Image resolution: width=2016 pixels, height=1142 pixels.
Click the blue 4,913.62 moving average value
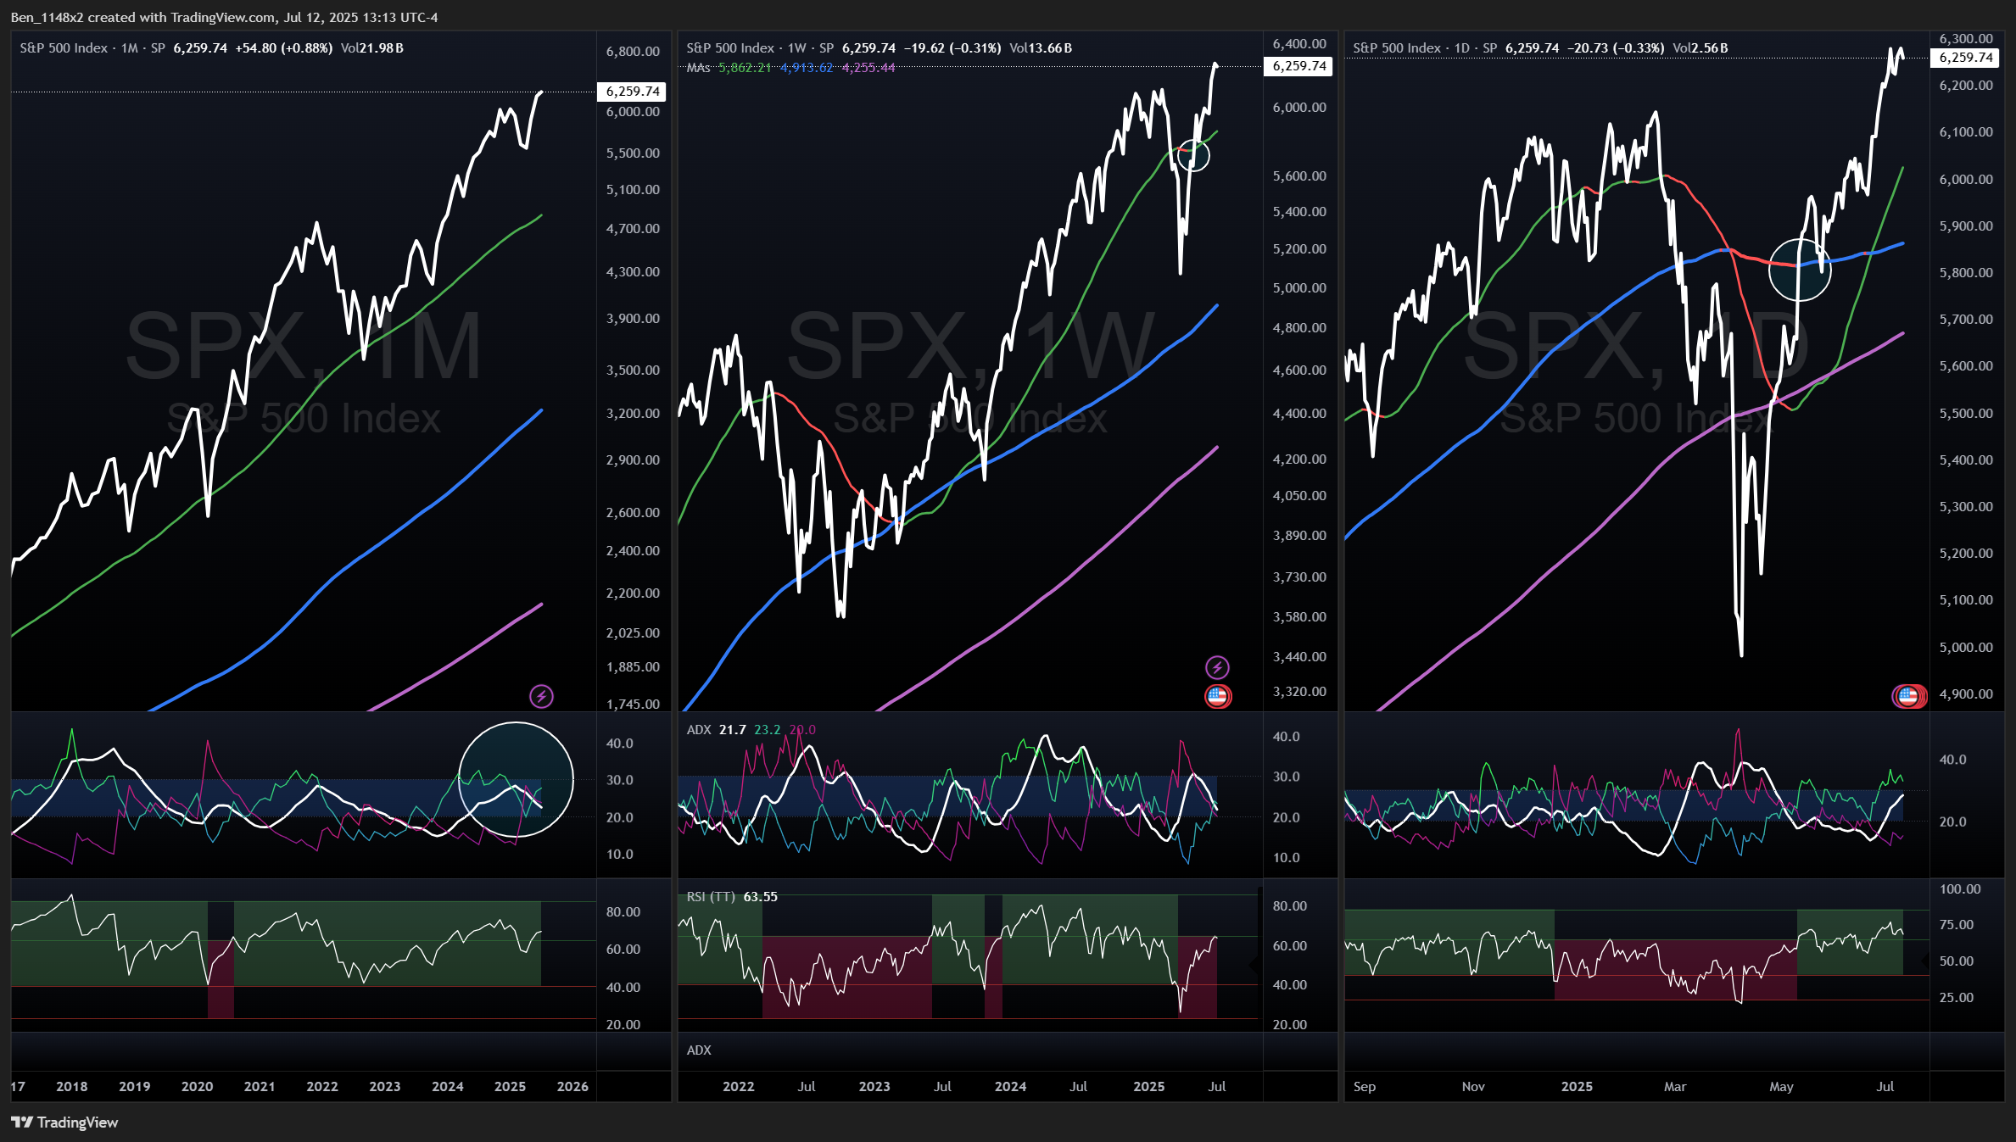pos(807,68)
